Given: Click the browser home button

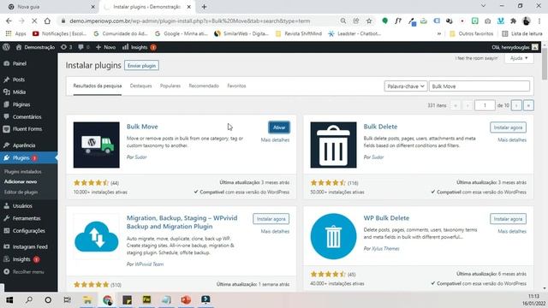Looking at the screenshot, I should (x=47, y=21).
